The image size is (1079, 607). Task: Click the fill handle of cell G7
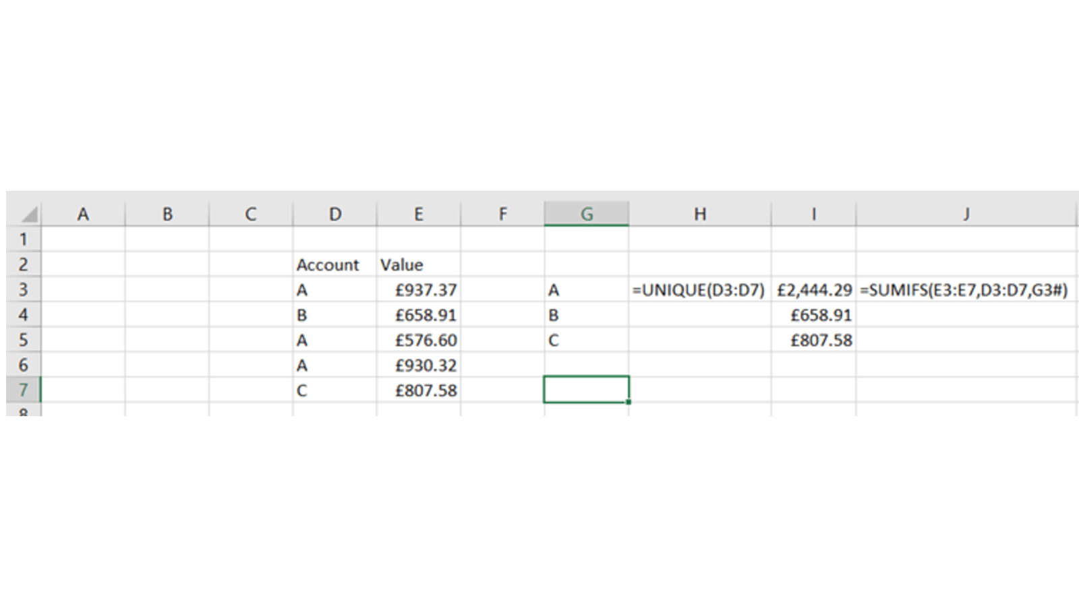point(629,402)
